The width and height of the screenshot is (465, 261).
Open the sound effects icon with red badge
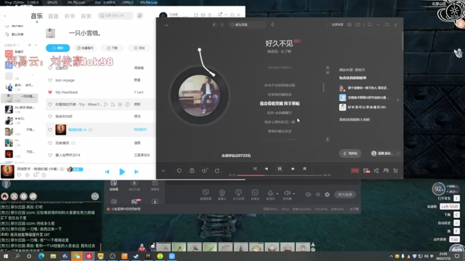(x=367, y=171)
